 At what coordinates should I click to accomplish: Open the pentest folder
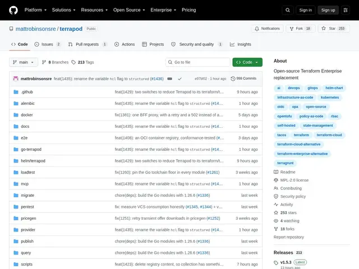27,207
